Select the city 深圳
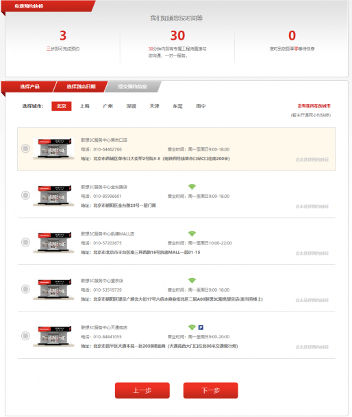352x417 pixels. coord(131,106)
